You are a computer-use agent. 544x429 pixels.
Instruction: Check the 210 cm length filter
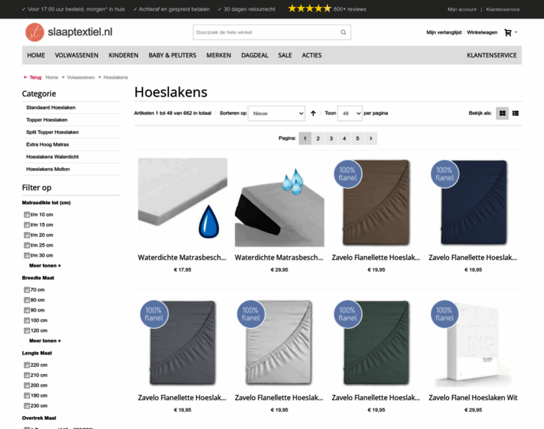[x=26, y=375]
